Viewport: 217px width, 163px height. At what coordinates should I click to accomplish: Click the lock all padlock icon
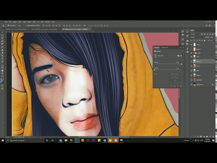205,40
